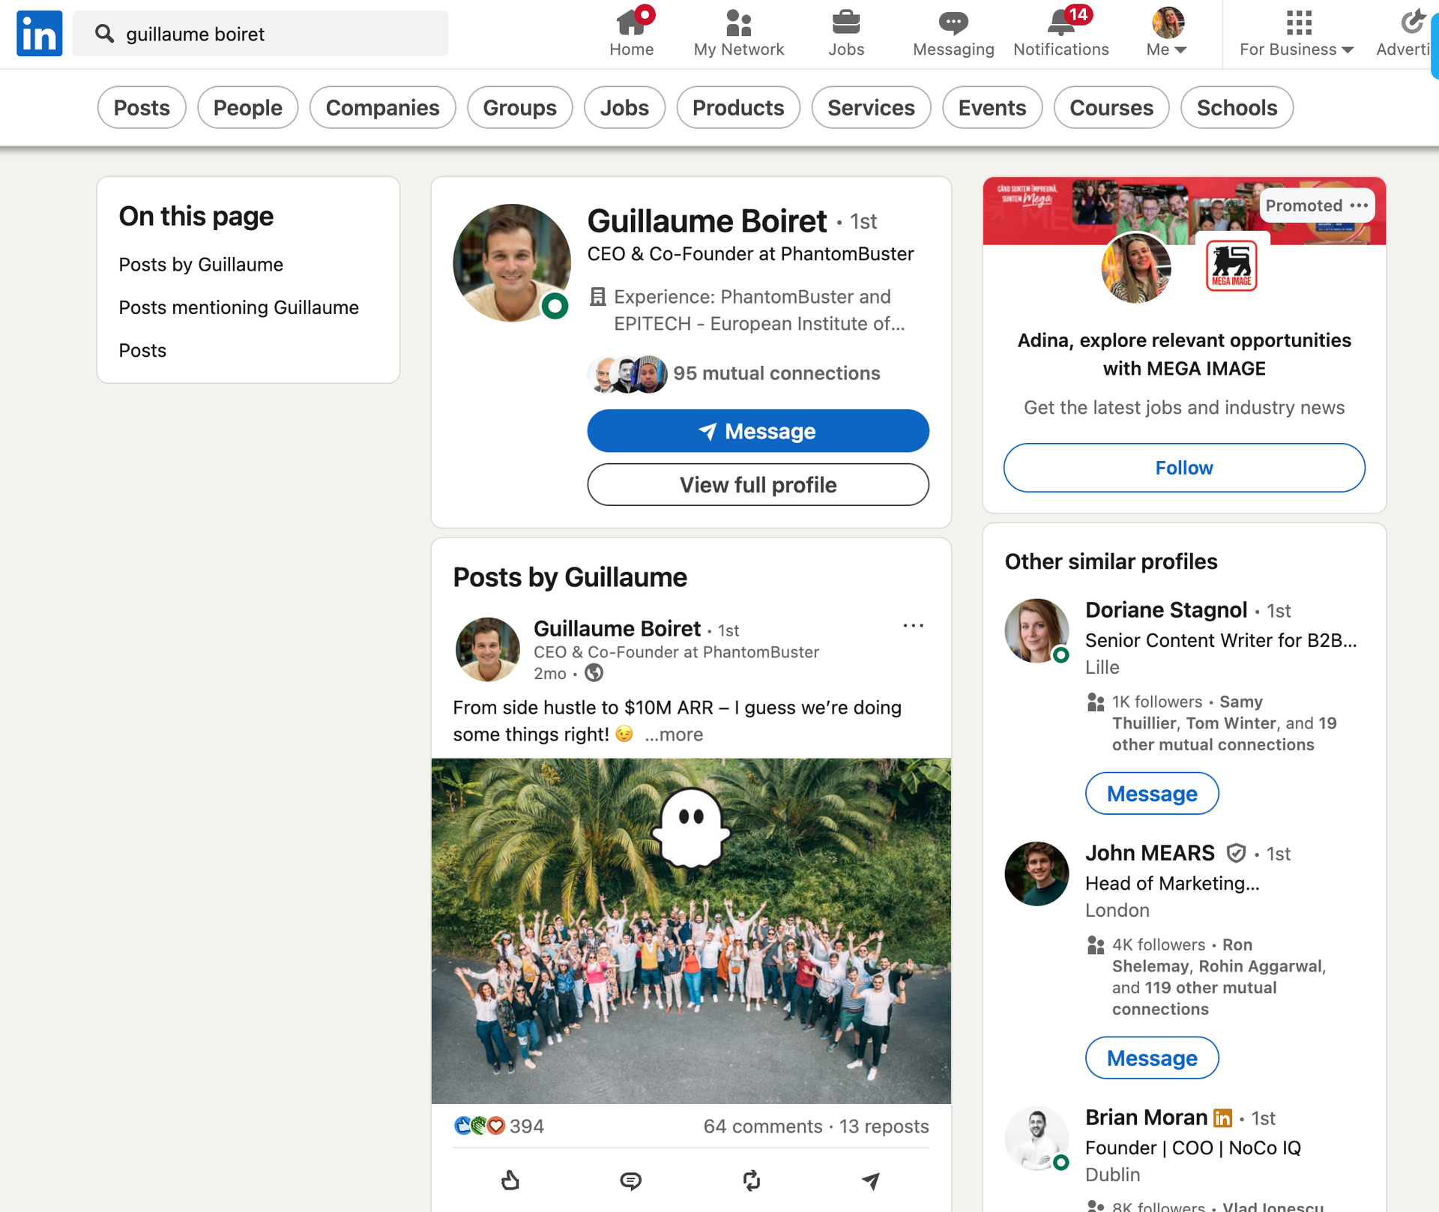Select the Jobs filter pill
The height and width of the screenshot is (1212, 1439).
point(624,107)
